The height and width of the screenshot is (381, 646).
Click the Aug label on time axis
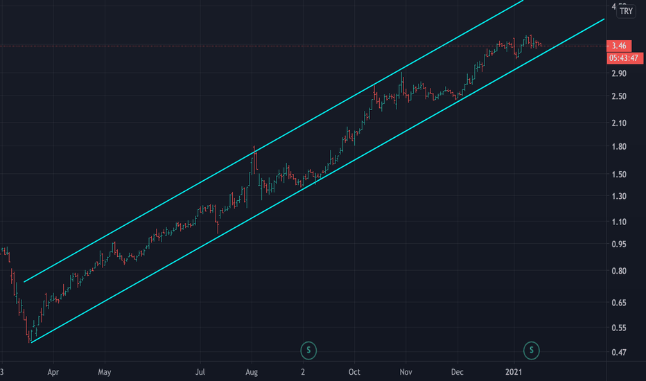click(x=252, y=373)
